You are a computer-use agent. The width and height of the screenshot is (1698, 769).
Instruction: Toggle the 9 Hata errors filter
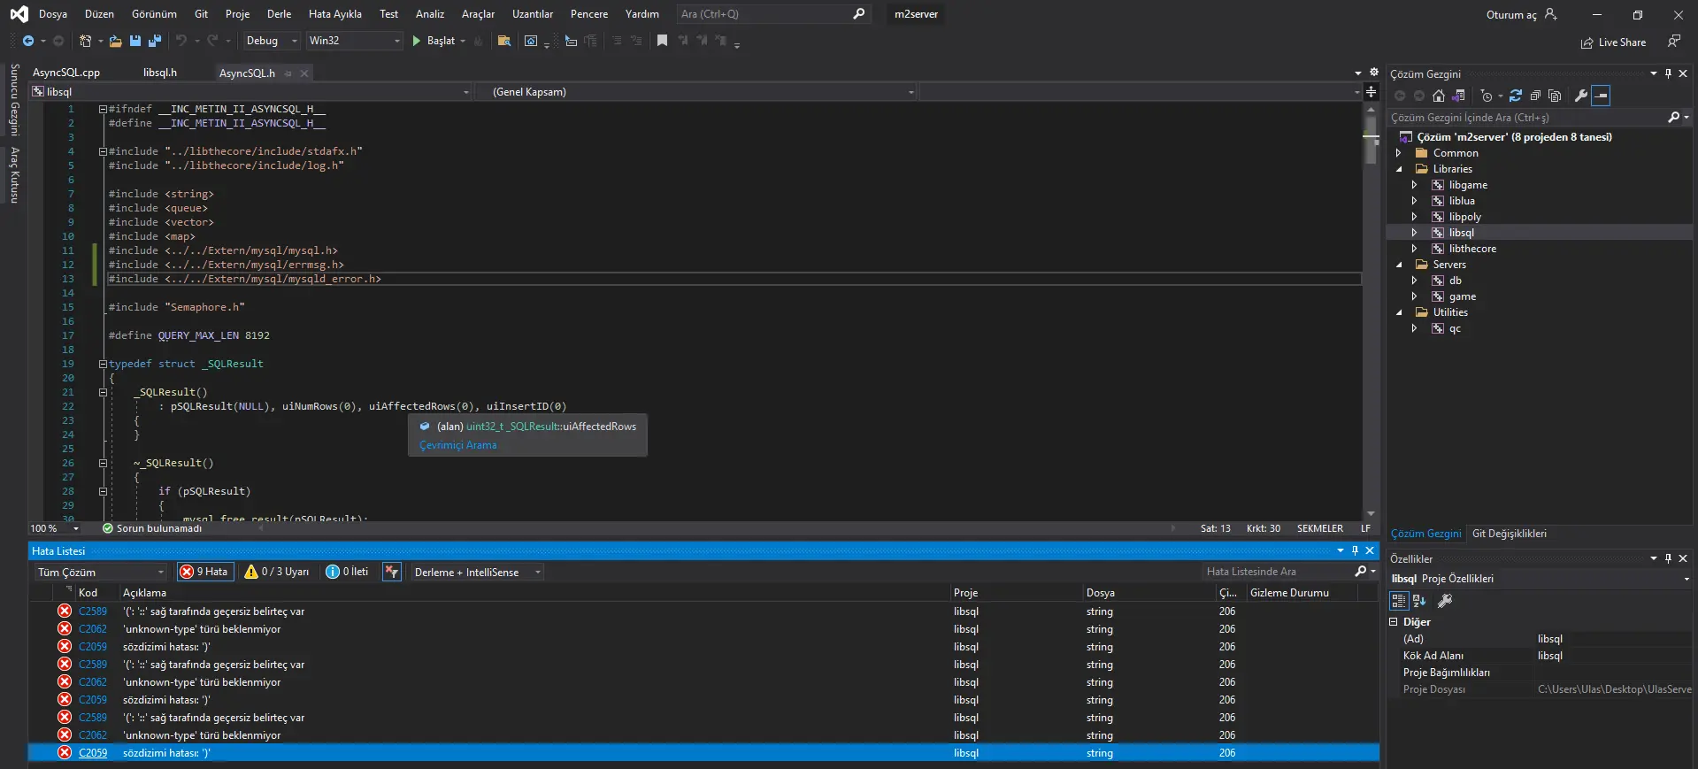tap(204, 572)
